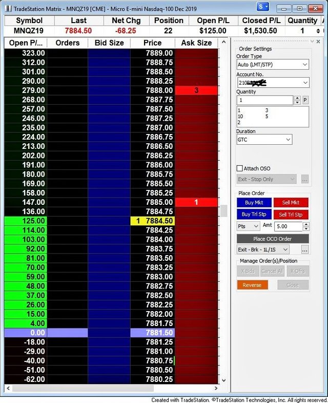Minimize the TradeStation Matrix window
Viewport: 328px width, 403px height.
tap(283, 9)
